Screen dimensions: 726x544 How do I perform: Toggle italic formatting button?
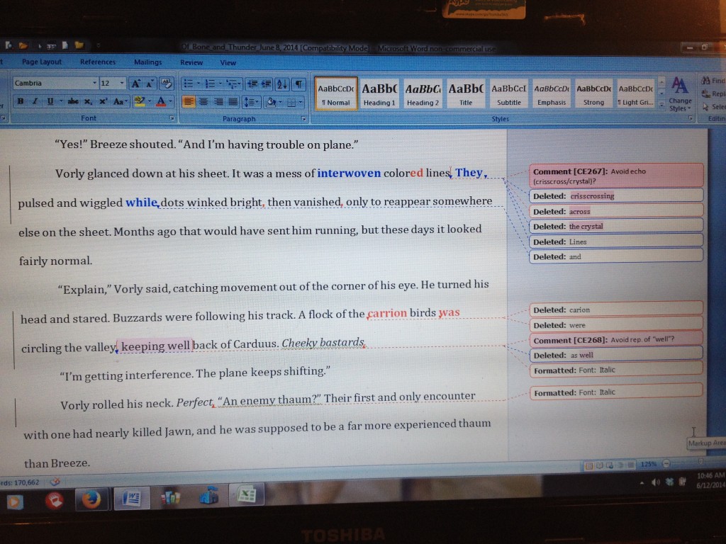click(35, 101)
